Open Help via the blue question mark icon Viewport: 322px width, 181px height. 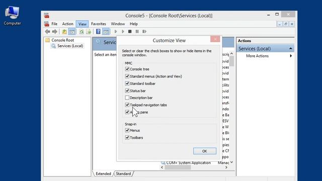coord(99,31)
